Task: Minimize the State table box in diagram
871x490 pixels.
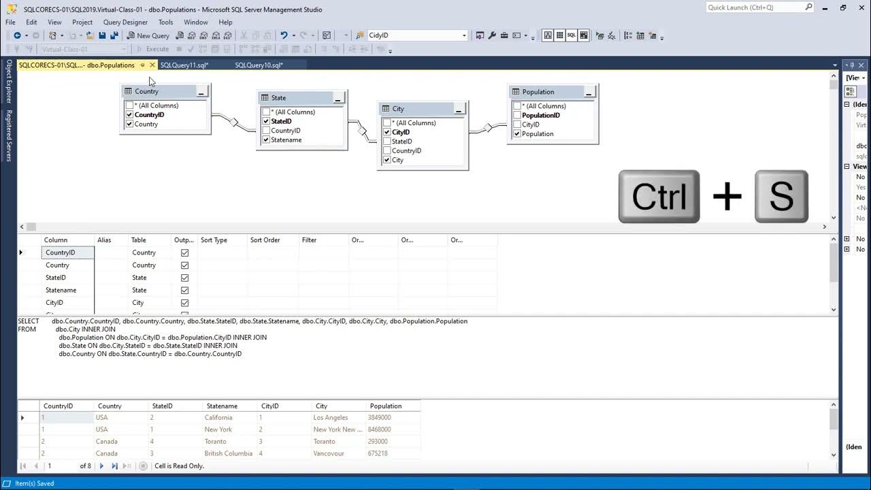Action: tap(338, 98)
